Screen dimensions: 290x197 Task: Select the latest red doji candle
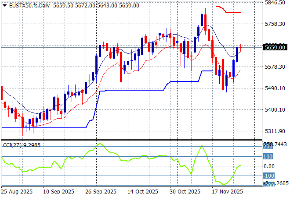click(x=241, y=48)
